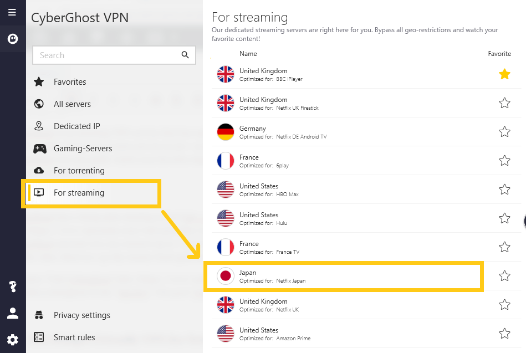Viewport: 526px width, 353px height.
Task: Open the user account icon
Action: click(12, 313)
